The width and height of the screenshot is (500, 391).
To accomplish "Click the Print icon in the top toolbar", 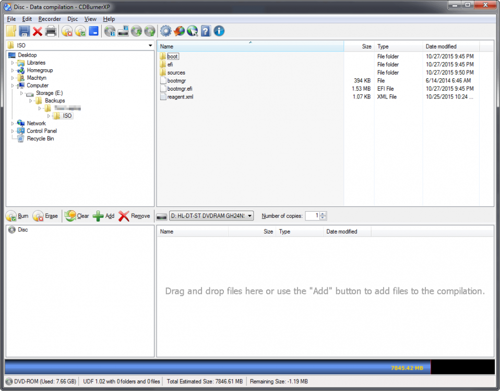I will click(x=51, y=31).
